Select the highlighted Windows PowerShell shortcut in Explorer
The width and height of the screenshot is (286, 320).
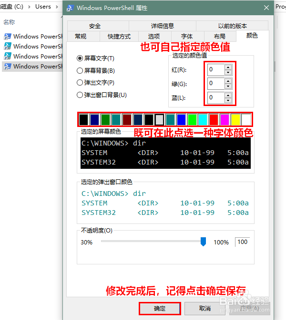click(x=33, y=66)
